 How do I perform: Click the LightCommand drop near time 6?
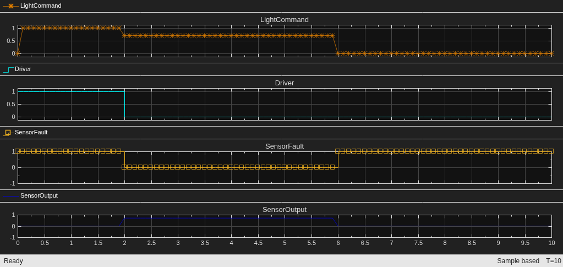click(335, 45)
